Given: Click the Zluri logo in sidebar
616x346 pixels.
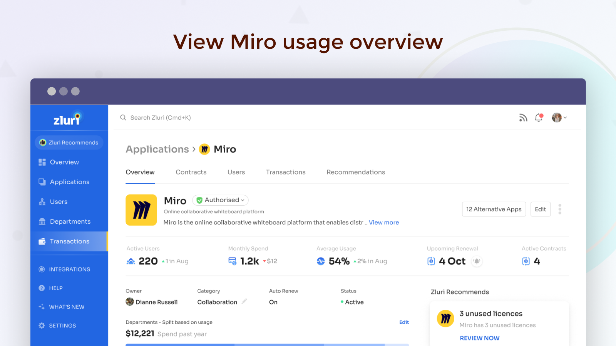Looking at the screenshot, I should tap(68, 119).
